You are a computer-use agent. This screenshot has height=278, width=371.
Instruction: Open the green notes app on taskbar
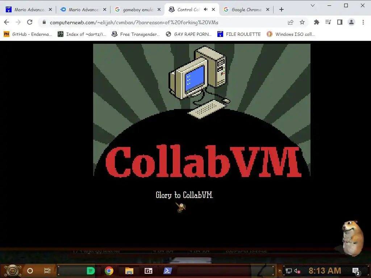pyautogui.click(x=91, y=271)
